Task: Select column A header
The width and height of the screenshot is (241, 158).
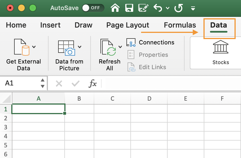Action: coord(39,99)
